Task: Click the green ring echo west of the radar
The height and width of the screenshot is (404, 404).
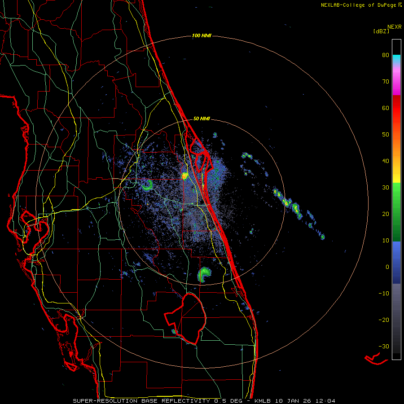Action: pos(148,185)
